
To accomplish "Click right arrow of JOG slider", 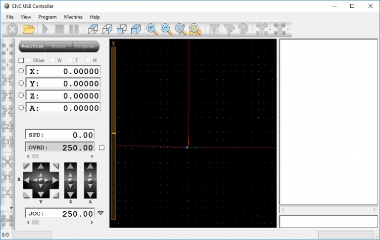I will tap(92, 222).
